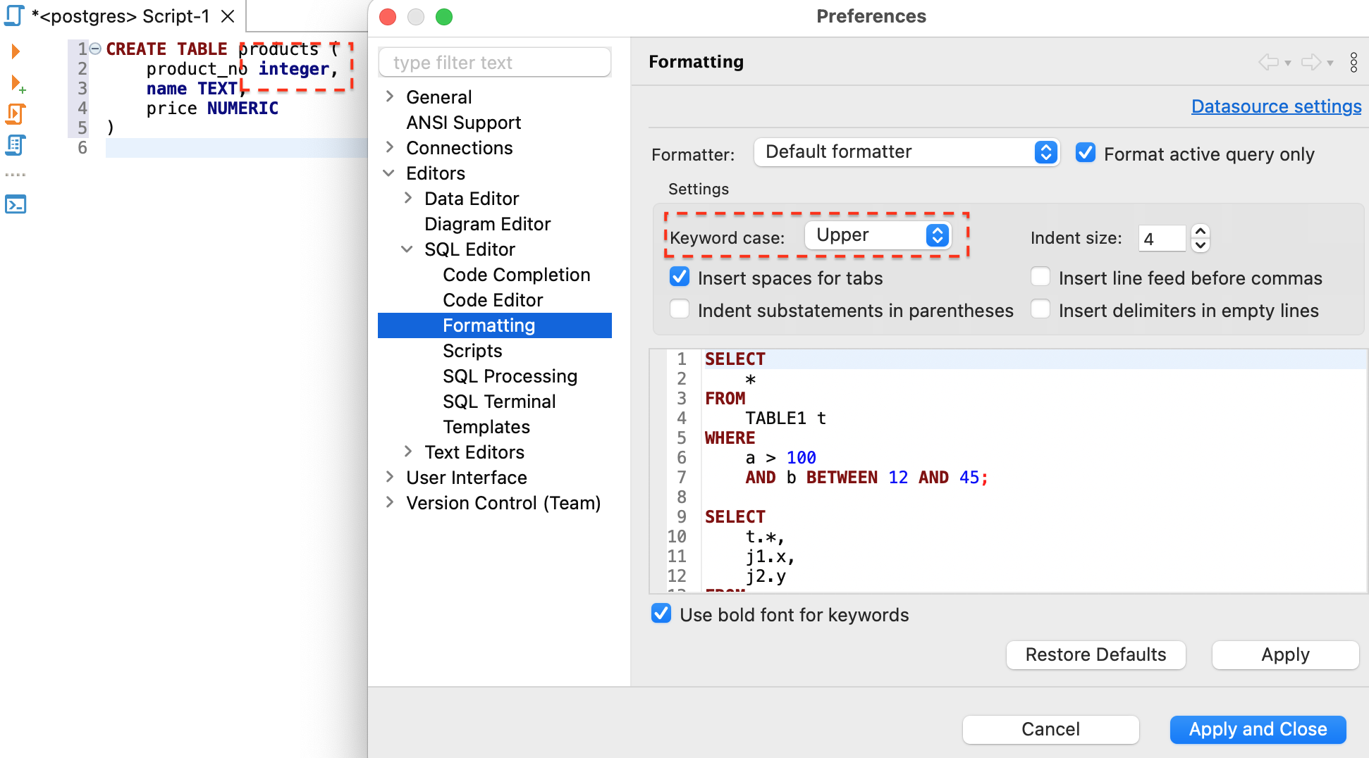Collapse the Editors tree node
The height and width of the screenshot is (758, 1369).
point(388,173)
